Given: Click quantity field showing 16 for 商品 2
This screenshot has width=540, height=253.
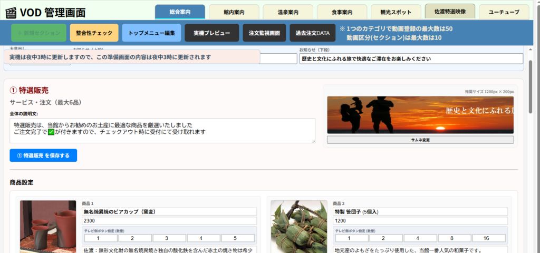Looking at the screenshot, I should coord(489,238).
